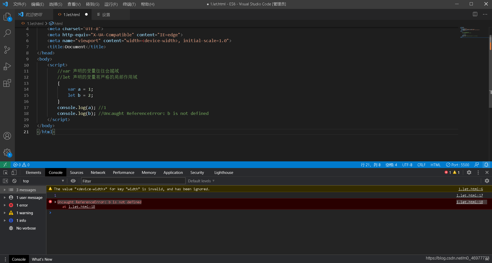Click the remote window status bar icon
492x263 pixels.
(5, 165)
